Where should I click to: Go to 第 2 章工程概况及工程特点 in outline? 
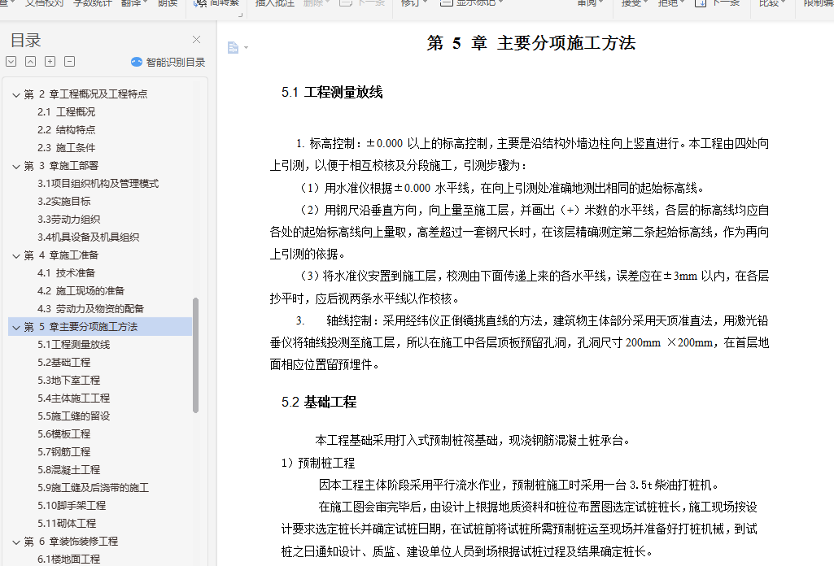[x=85, y=94]
